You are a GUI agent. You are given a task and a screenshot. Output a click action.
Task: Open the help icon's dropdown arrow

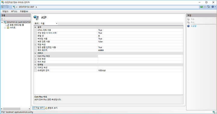point(215,7)
